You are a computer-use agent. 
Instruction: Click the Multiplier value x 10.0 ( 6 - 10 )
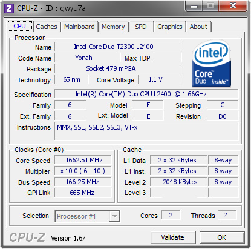83,171
